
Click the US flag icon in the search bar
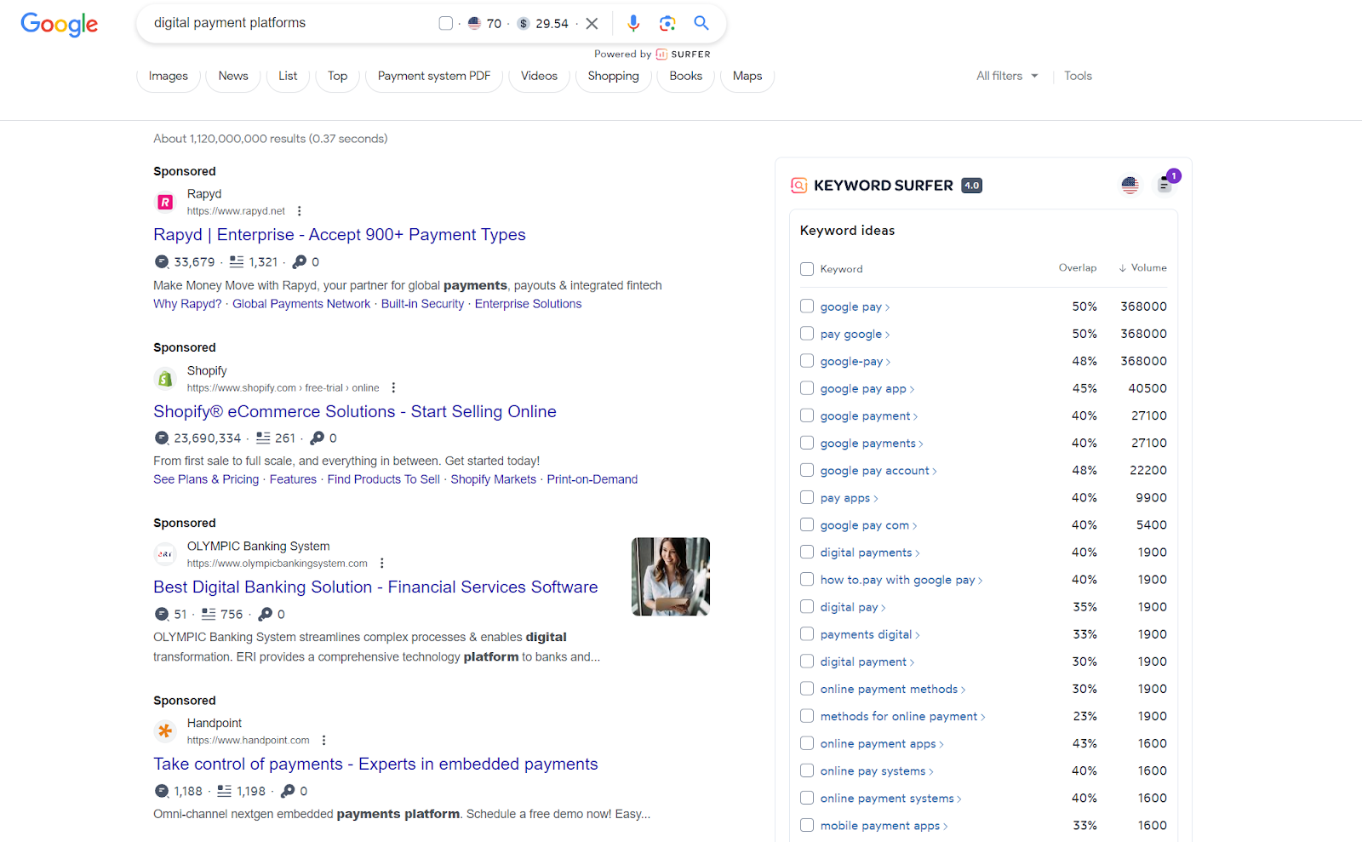[474, 24]
